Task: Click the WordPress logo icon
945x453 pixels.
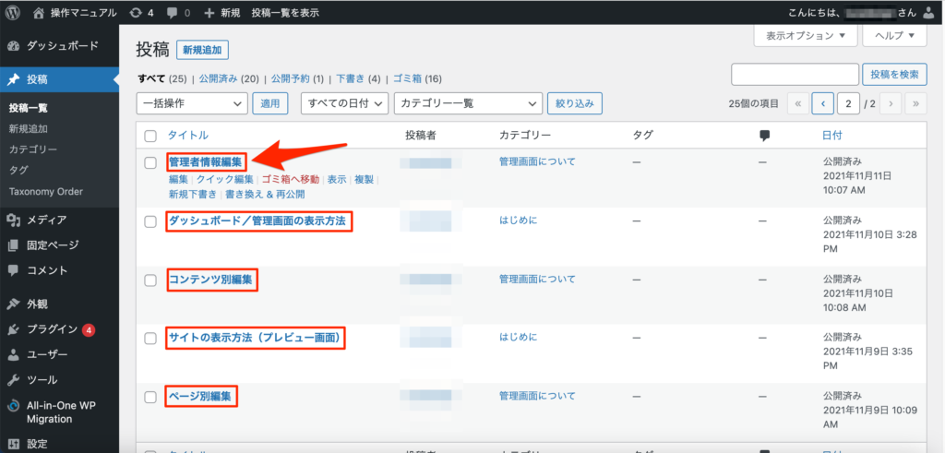Action: pyautogui.click(x=14, y=13)
